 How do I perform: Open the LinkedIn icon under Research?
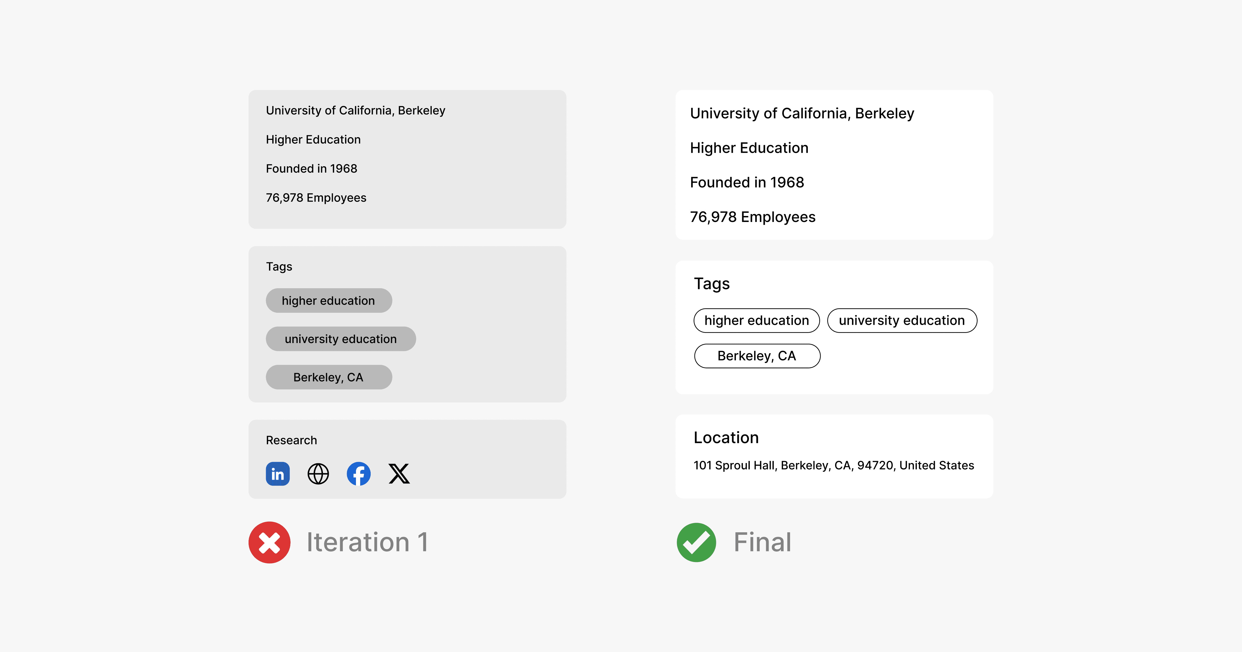point(278,474)
